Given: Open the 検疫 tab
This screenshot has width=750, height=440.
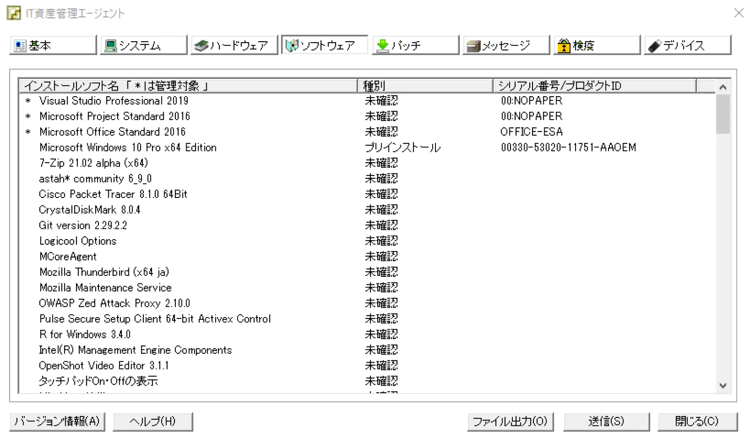Looking at the screenshot, I should coord(597,45).
